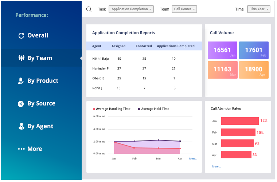
Task: Click the Applications Completed column header
Action: click(176, 46)
